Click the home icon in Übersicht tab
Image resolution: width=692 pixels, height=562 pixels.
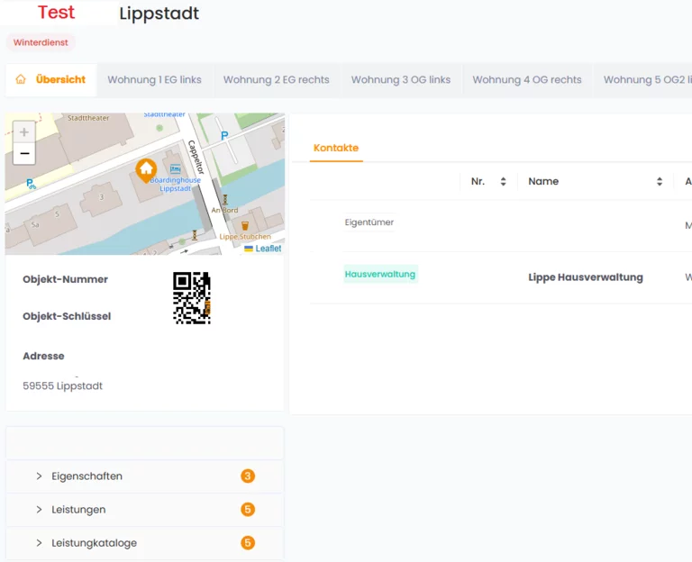pyautogui.click(x=21, y=79)
